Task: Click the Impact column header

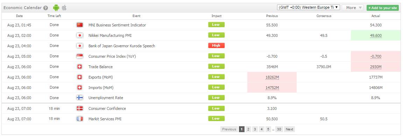Action: (217, 16)
